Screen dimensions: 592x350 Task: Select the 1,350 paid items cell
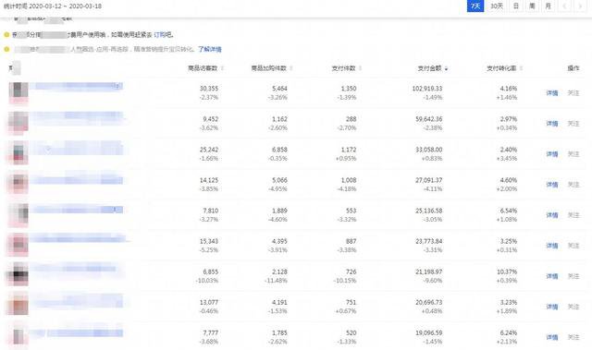coord(349,89)
